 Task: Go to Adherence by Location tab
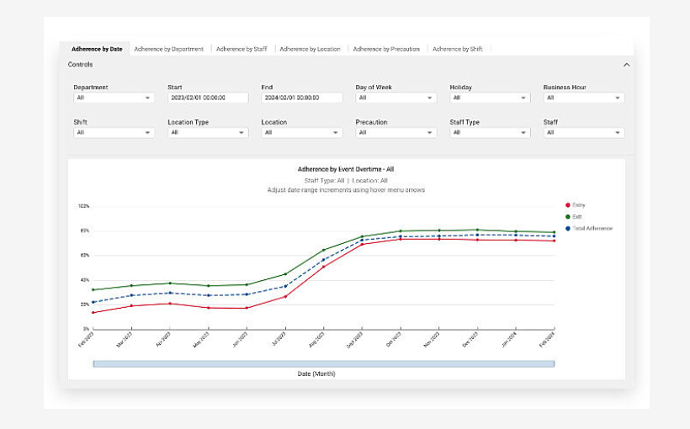(x=310, y=49)
